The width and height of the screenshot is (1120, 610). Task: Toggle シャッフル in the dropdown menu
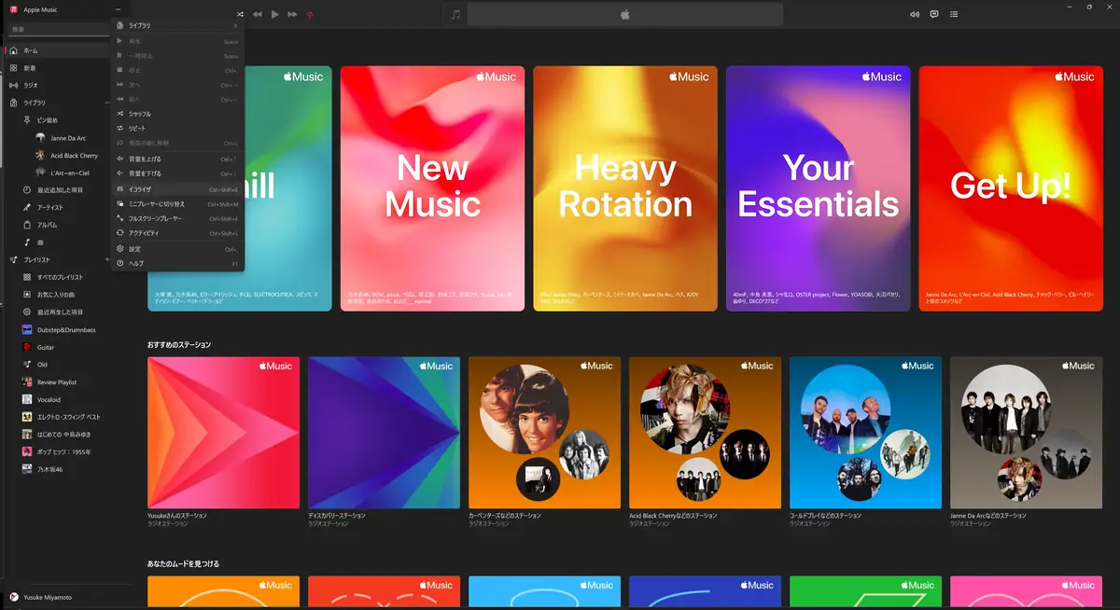(x=176, y=114)
